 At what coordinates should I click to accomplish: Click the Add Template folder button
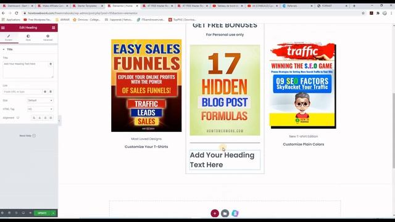click(x=225, y=213)
